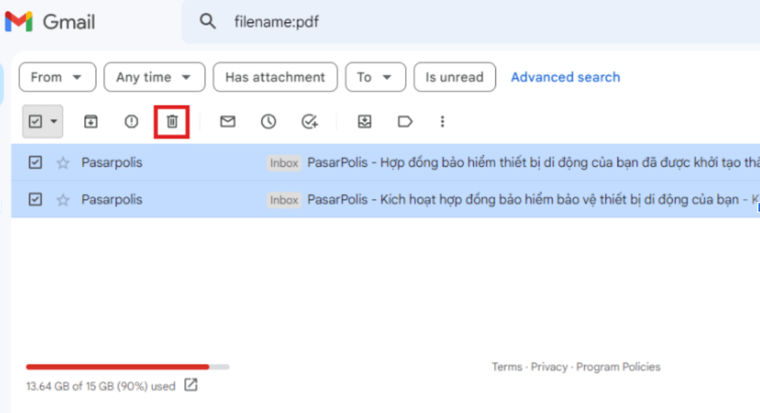760x413 pixels.
Task: Open the select-all options dropdown arrow
Action: pyautogui.click(x=54, y=122)
